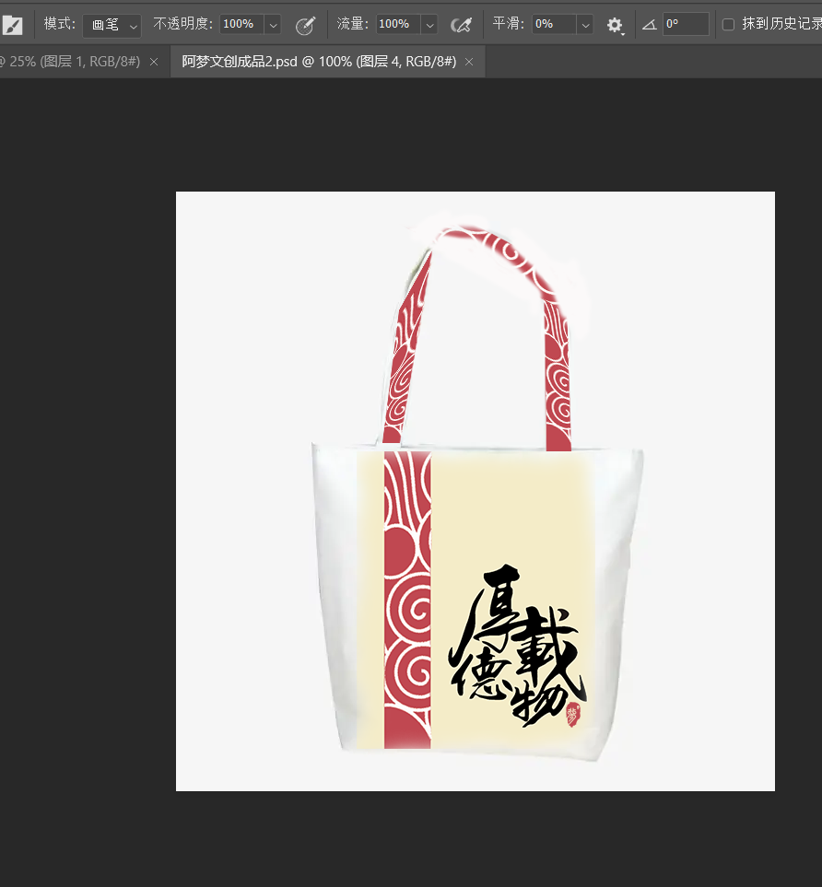Expand the 不透明度 opacity slider arrow

(273, 25)
